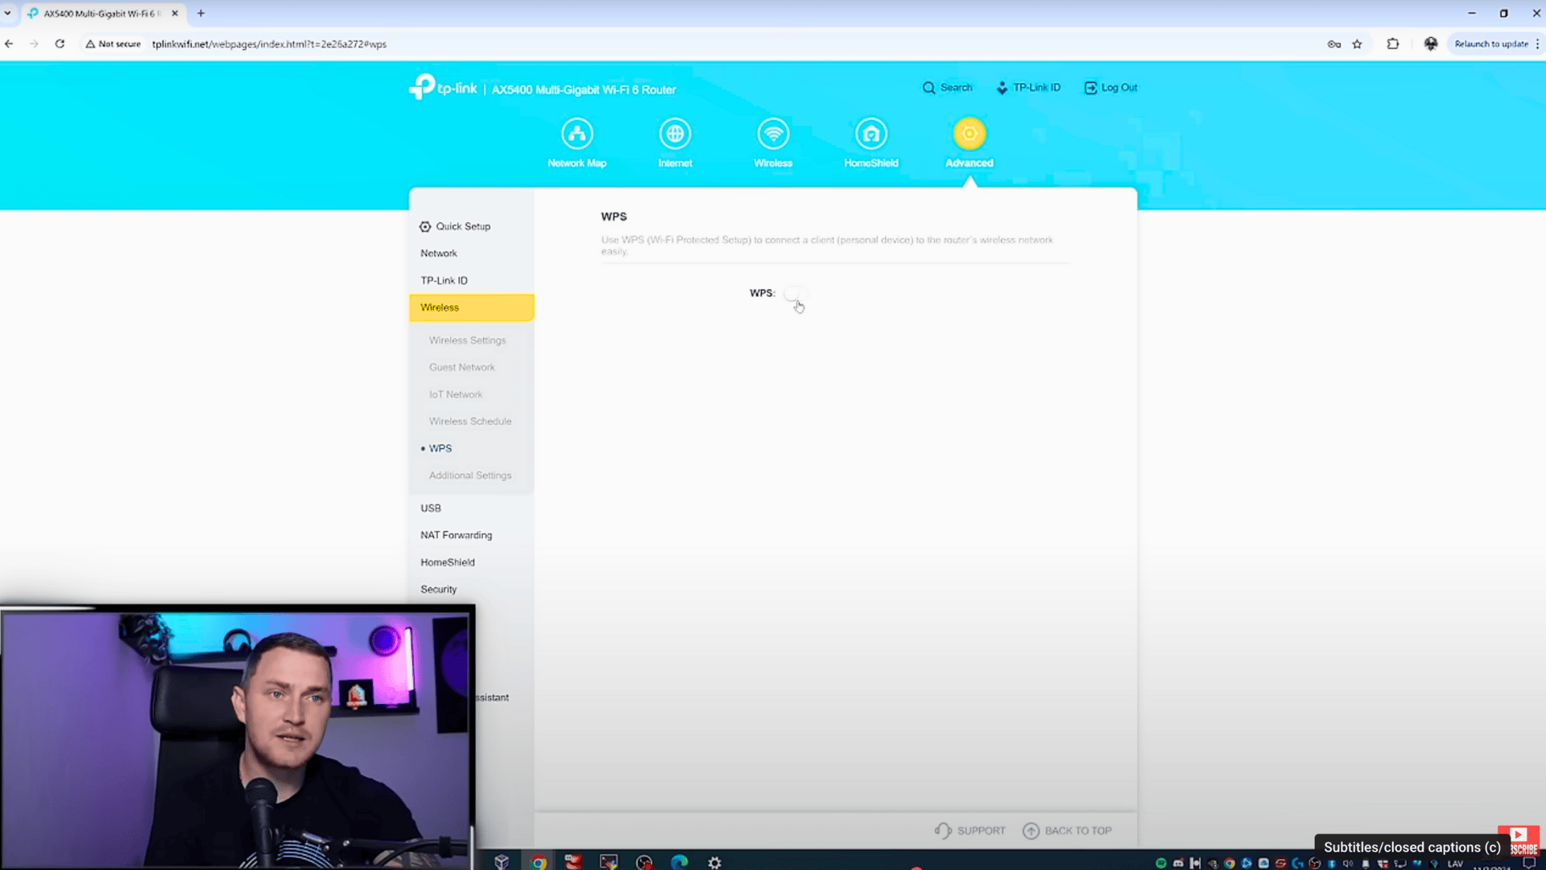Viewport: 1546px width, 870px height.
Task: Open the Network Map icon
Action: [577, 134]
